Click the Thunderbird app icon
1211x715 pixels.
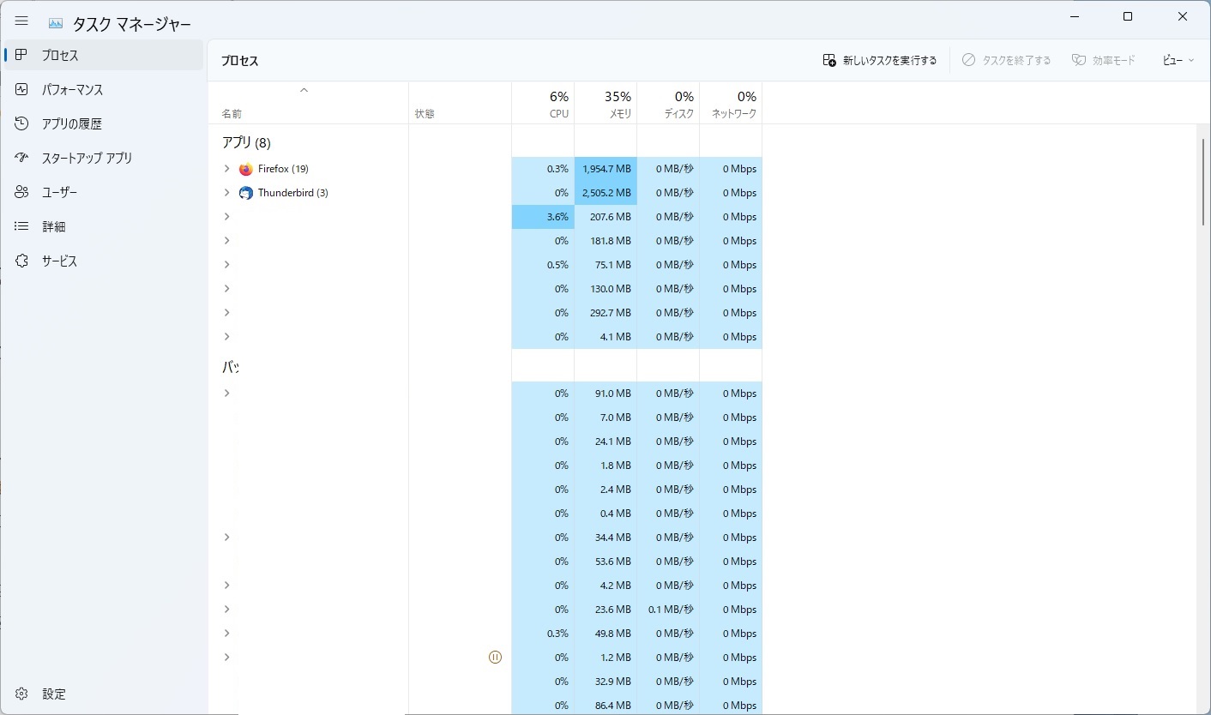point(246,193)
